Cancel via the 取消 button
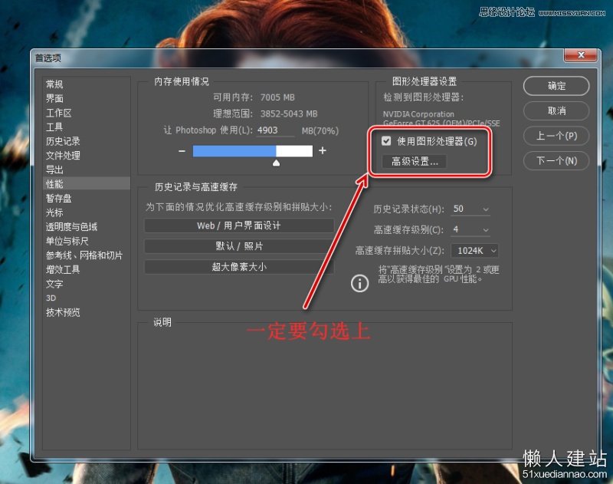 pyautogui.click(x=556, y=110)
